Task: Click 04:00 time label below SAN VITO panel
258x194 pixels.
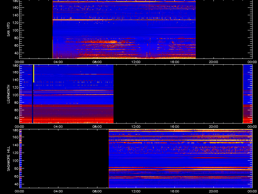Action: coord(58,62)
